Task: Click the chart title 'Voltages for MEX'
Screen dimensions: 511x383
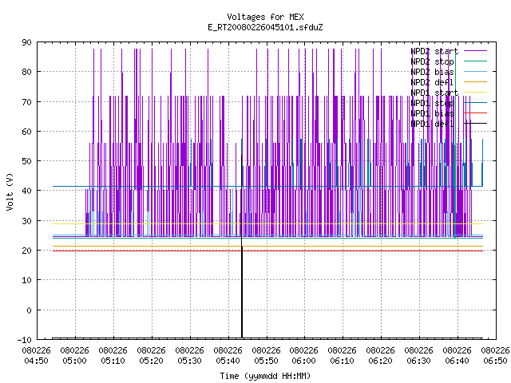Action: point(265,17)
